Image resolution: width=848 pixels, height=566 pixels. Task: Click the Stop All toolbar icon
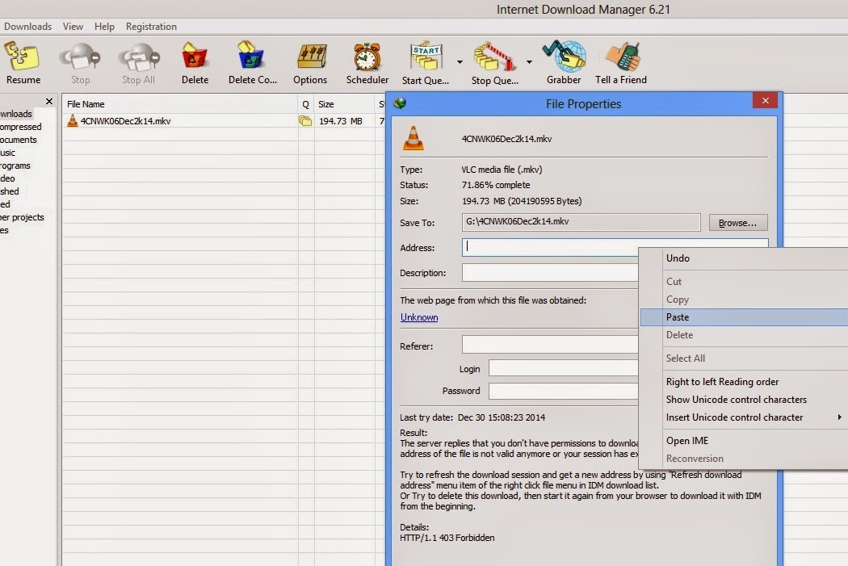(x=139, y=57)
